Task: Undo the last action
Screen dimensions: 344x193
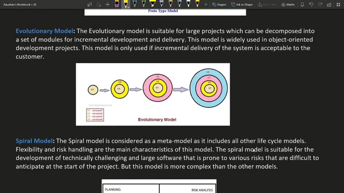Action: (x=311, y=5)
